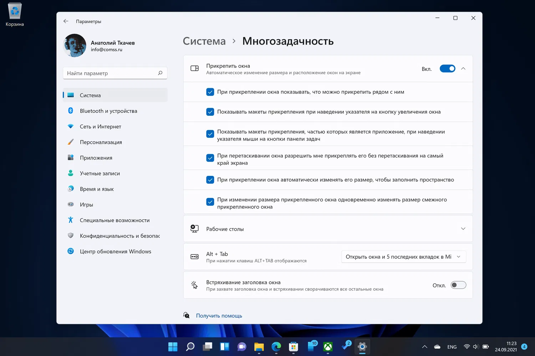Uncheck snap layouts on кнопки панели задач hover
The image size is (535, 356).
coord(210,134)
